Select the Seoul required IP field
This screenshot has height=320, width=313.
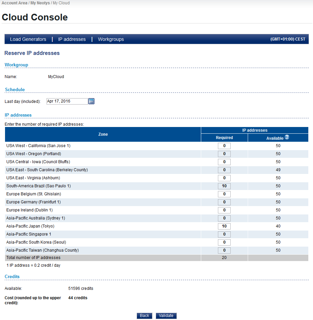[x=224, y=242]
